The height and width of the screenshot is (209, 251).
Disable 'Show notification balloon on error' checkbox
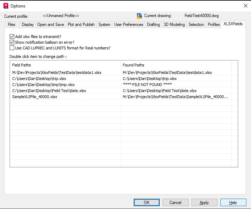tap(12, 42)
